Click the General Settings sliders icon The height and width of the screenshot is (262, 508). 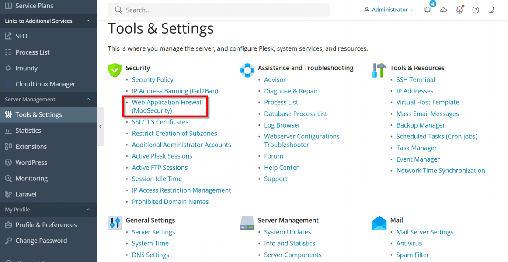pos(115,223)
